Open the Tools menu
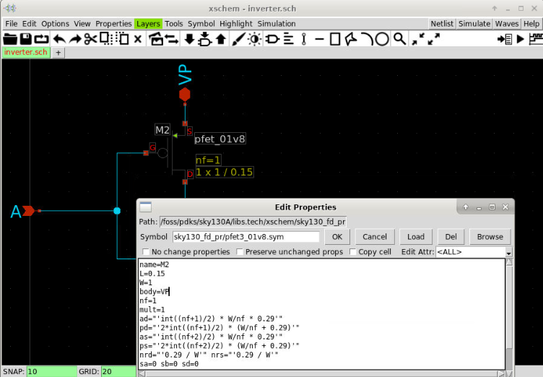 pyautogui.click(x=173, y=24)
